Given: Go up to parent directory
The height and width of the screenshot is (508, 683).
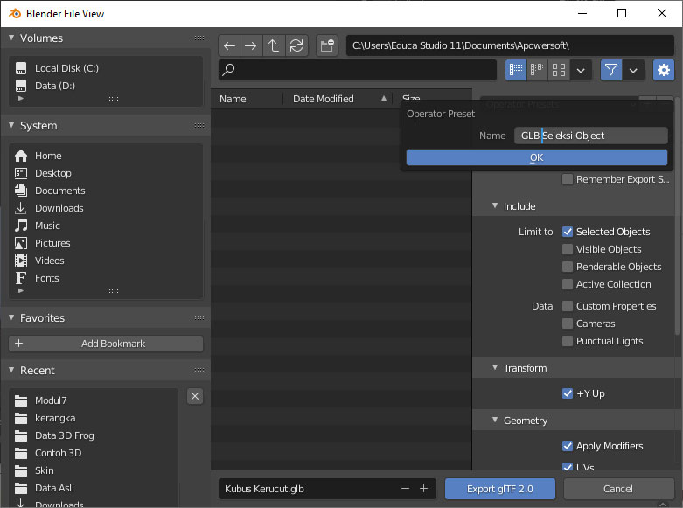Looking at the screenshot, I should pyautogui.click(x=274, y=45).
